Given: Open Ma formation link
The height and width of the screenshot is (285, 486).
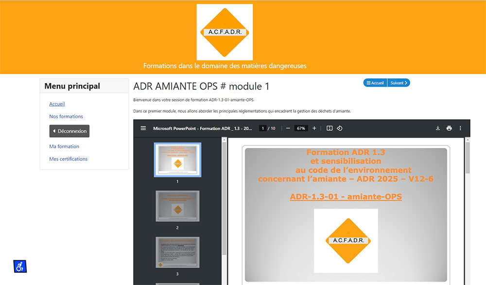Looking at the screenshot, I should (64, 146).
